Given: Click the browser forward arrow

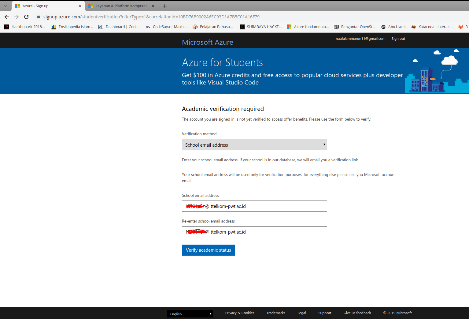Looking at the screenshot, I should tap(17, 17).
